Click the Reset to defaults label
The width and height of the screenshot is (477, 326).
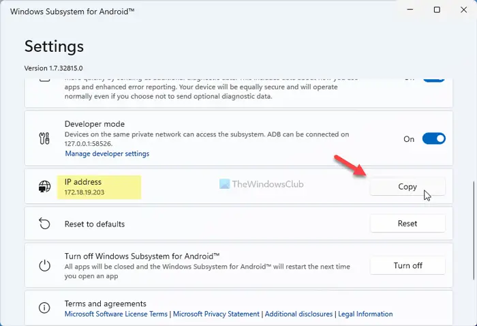click(x=95, y=224)
